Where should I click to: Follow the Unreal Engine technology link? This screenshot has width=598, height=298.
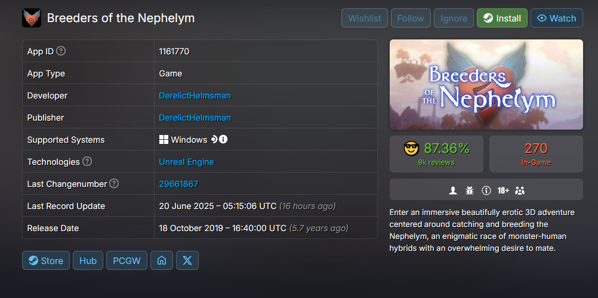186,162
